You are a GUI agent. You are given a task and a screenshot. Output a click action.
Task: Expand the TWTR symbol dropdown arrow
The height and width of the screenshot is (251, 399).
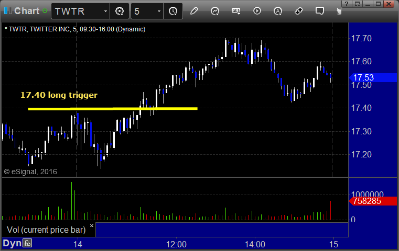coord(105,11)
